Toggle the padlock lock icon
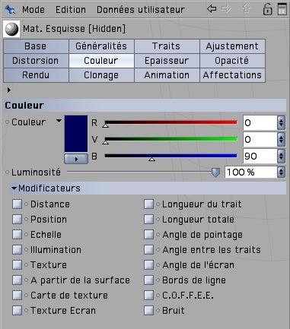 (267, 9)
